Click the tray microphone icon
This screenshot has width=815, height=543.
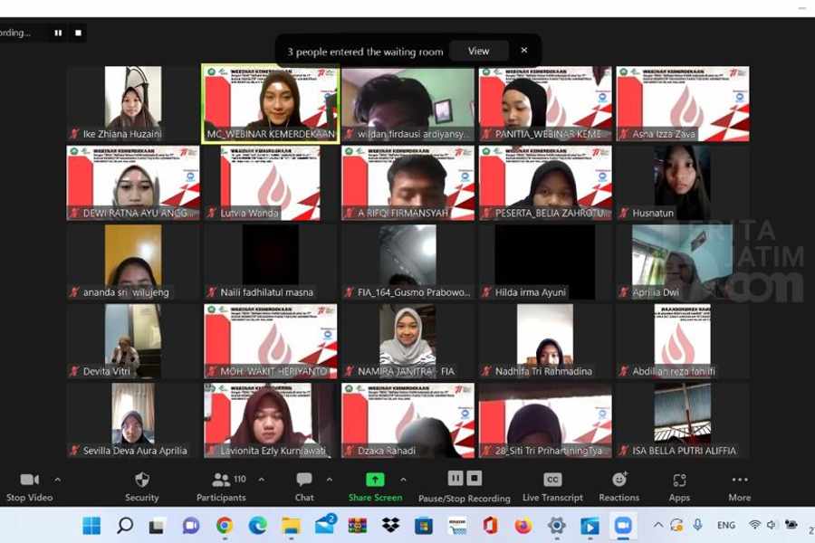[x=697, y=525]
